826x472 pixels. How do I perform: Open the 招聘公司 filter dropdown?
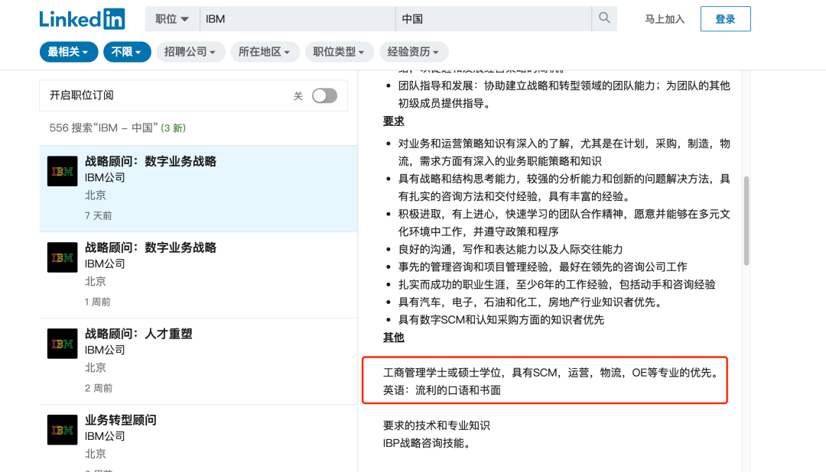click(190, 52)
